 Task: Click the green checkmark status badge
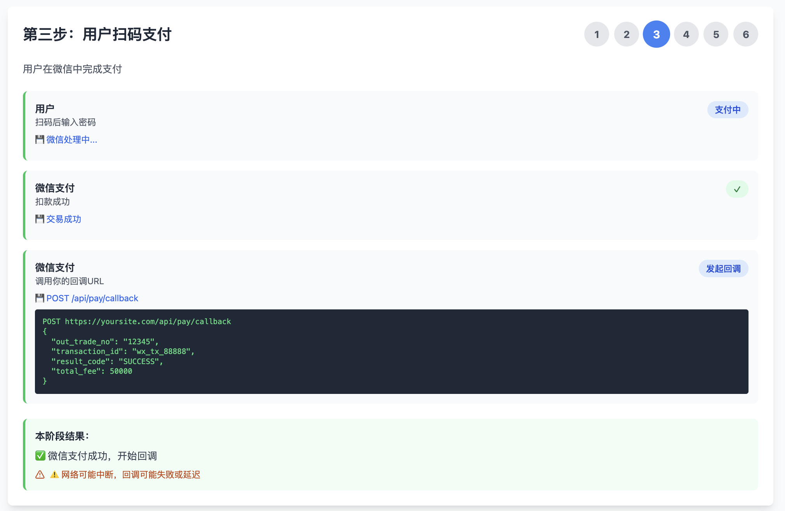(737, 189)
